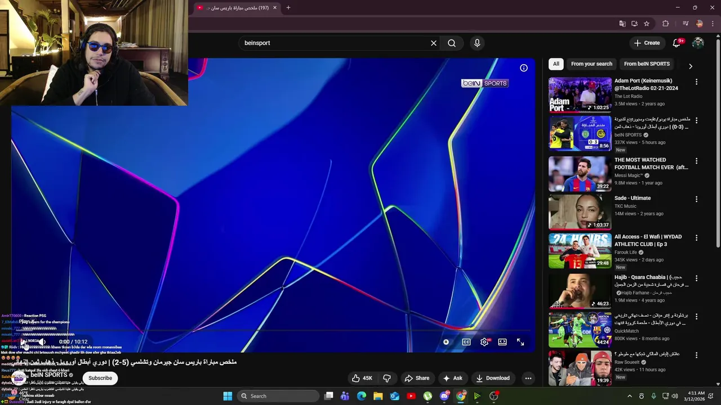
Task: Open Microsoft Edge from taskbar
Action: coord(362,396)
